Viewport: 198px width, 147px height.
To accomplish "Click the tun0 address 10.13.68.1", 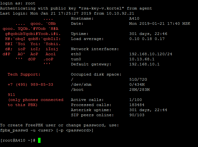I will pos(142,59).
